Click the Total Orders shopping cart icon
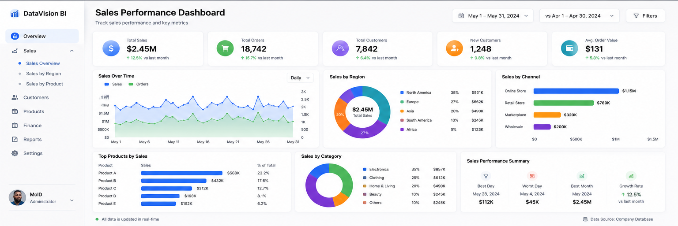678x226 pixels. click(225, 48)
